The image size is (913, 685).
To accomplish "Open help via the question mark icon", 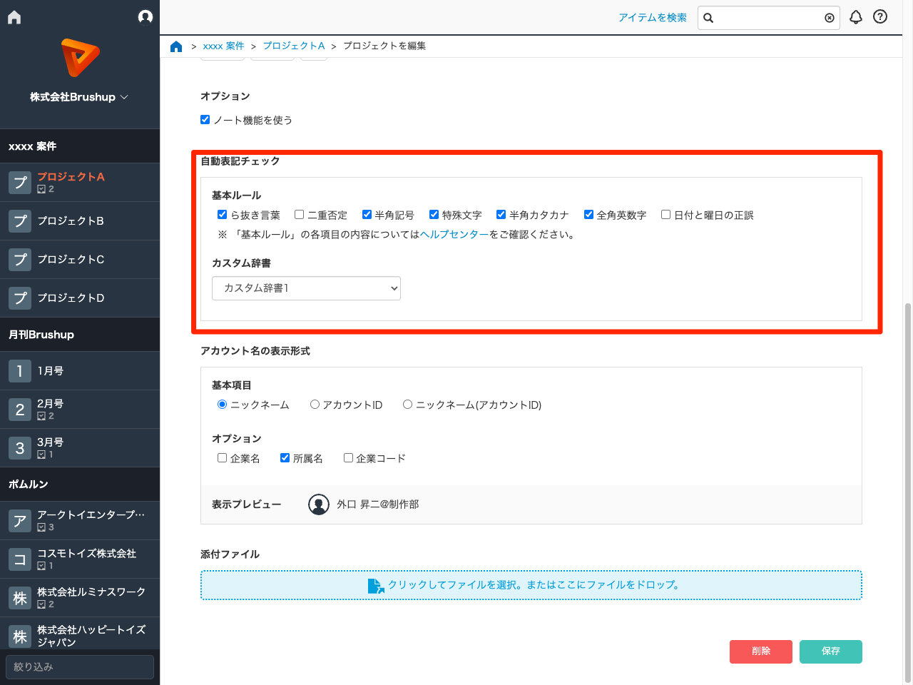I will [x=879, y=17].
